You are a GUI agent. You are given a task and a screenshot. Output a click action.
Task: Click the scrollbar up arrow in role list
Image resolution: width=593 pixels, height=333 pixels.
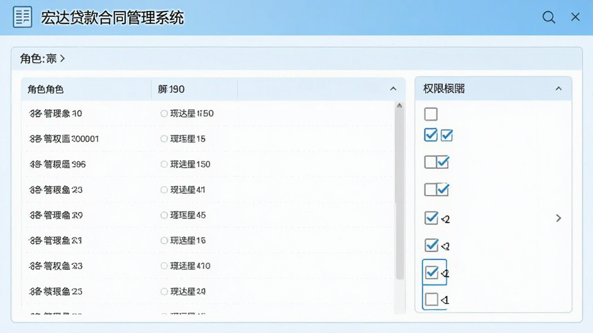(x=400, y=105)
